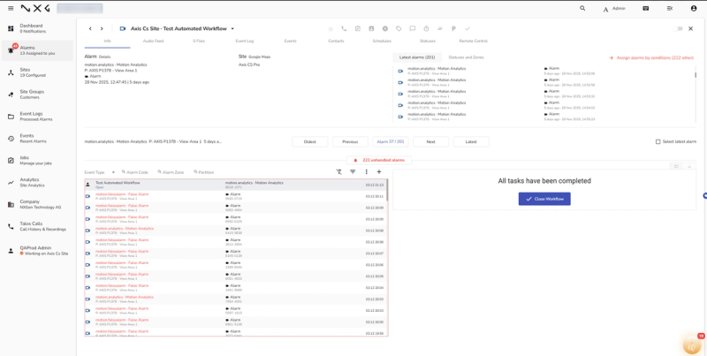This screenshot has height=356, width=707.
Task: Clear filters with crossed funnel icon
Action: (x=339, y=171)
